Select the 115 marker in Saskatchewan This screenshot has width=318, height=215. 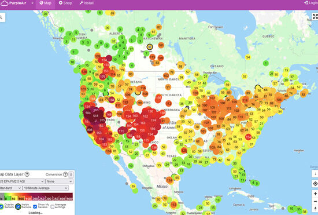[153, 57]
